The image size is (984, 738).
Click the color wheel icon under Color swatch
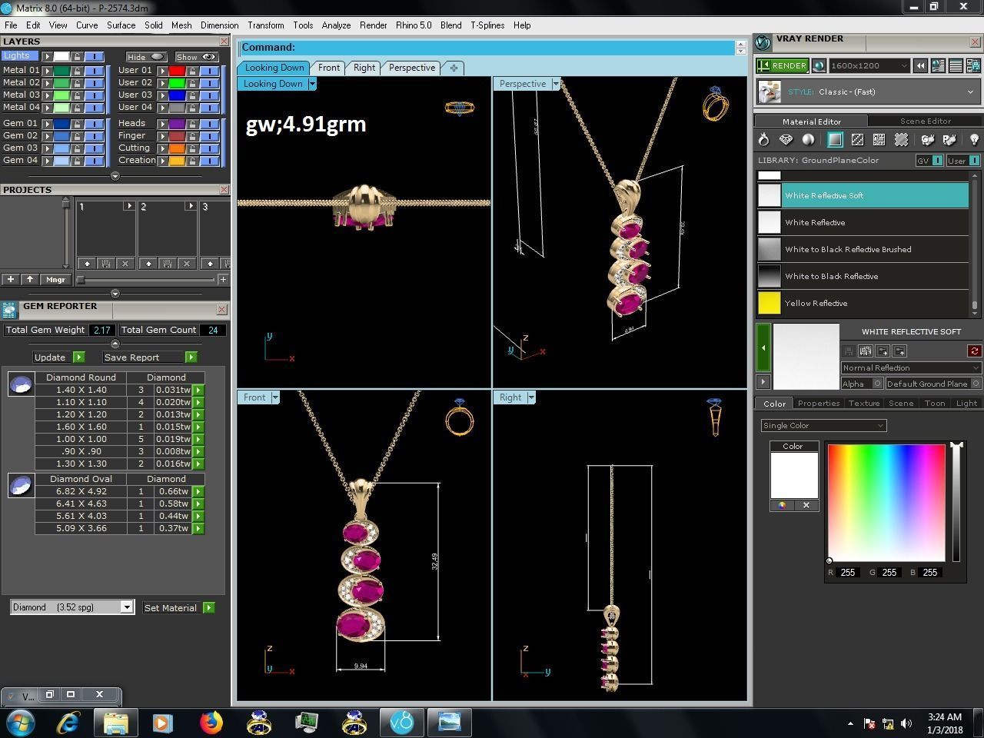tap(783, 505)
